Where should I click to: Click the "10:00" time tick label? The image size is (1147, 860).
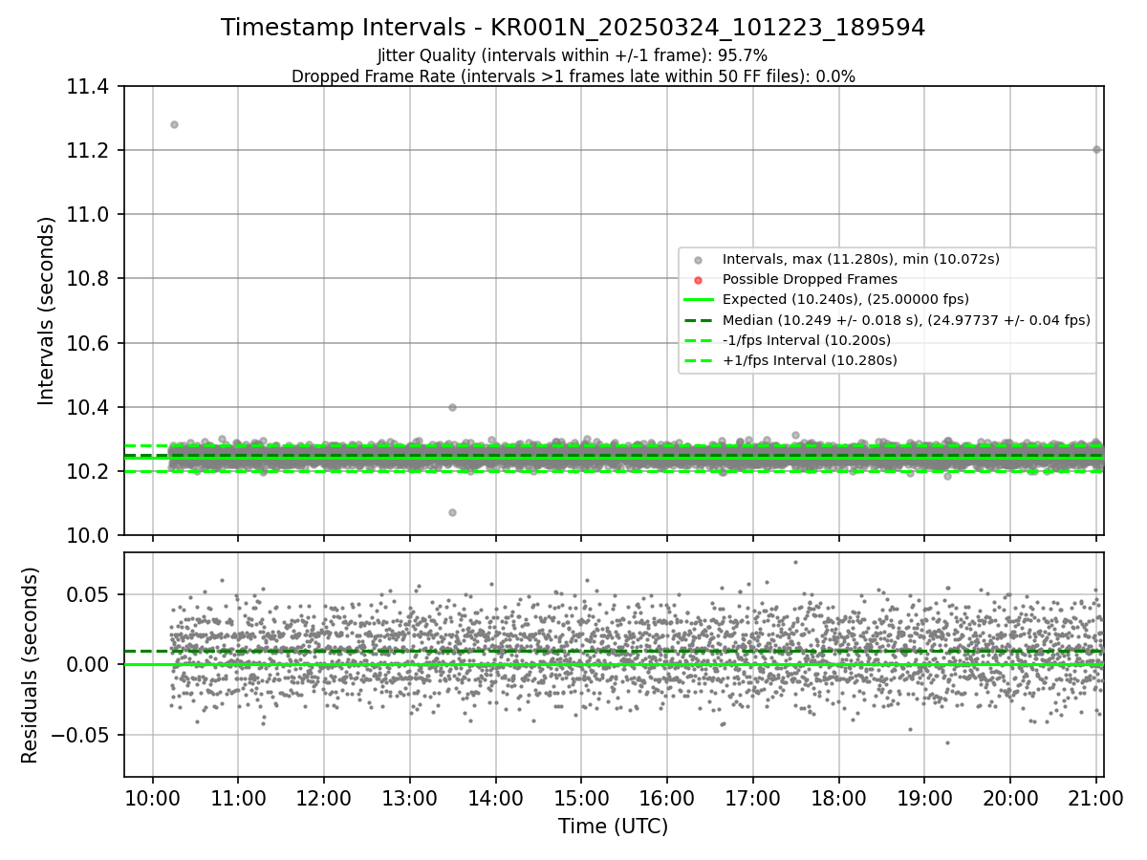152,797
